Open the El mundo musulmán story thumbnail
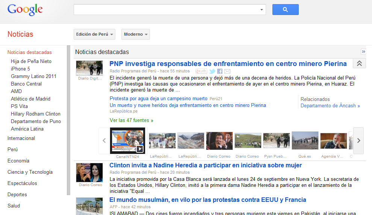Viewport: 372px width, 215px height. click(89, 206)
